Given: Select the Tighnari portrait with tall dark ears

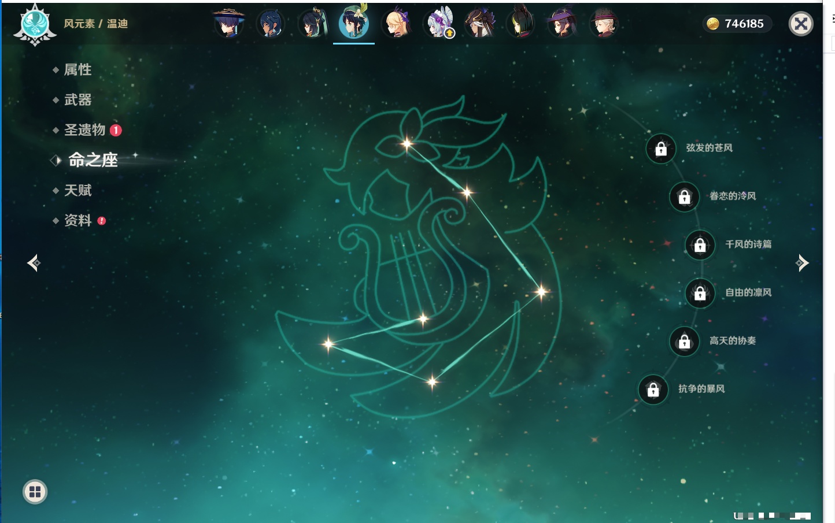Looking at the screenshot, I should (520, 24).
